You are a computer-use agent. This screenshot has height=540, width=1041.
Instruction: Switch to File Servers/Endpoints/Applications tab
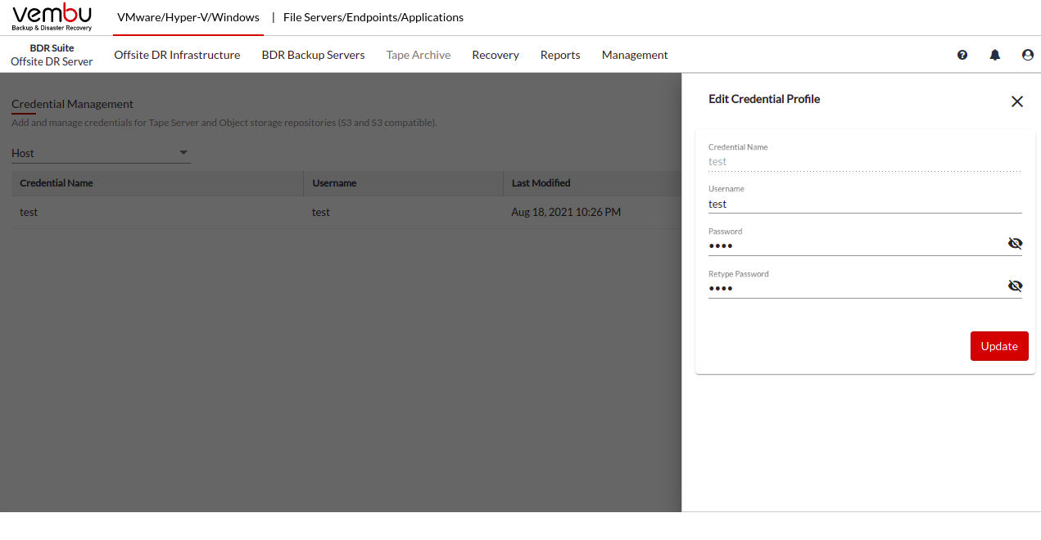[373, 17]
